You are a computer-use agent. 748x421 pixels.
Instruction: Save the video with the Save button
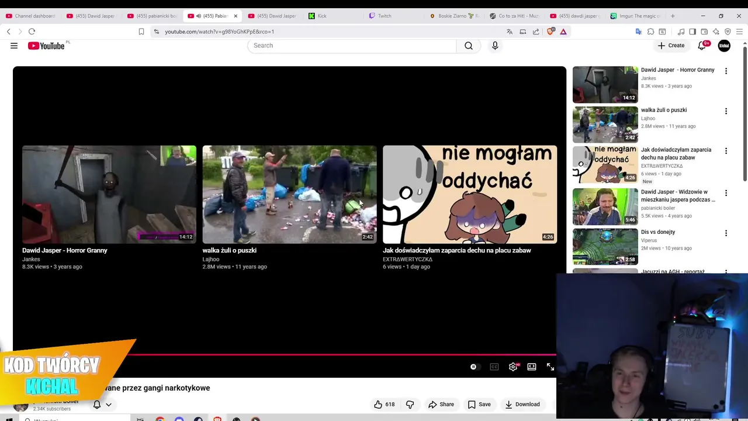pos(479,404)
